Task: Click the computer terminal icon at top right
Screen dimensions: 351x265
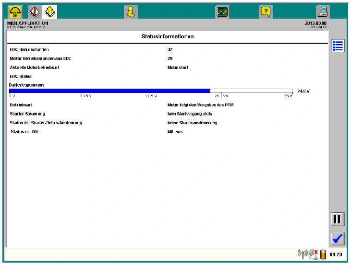Action: coord(323,12)
